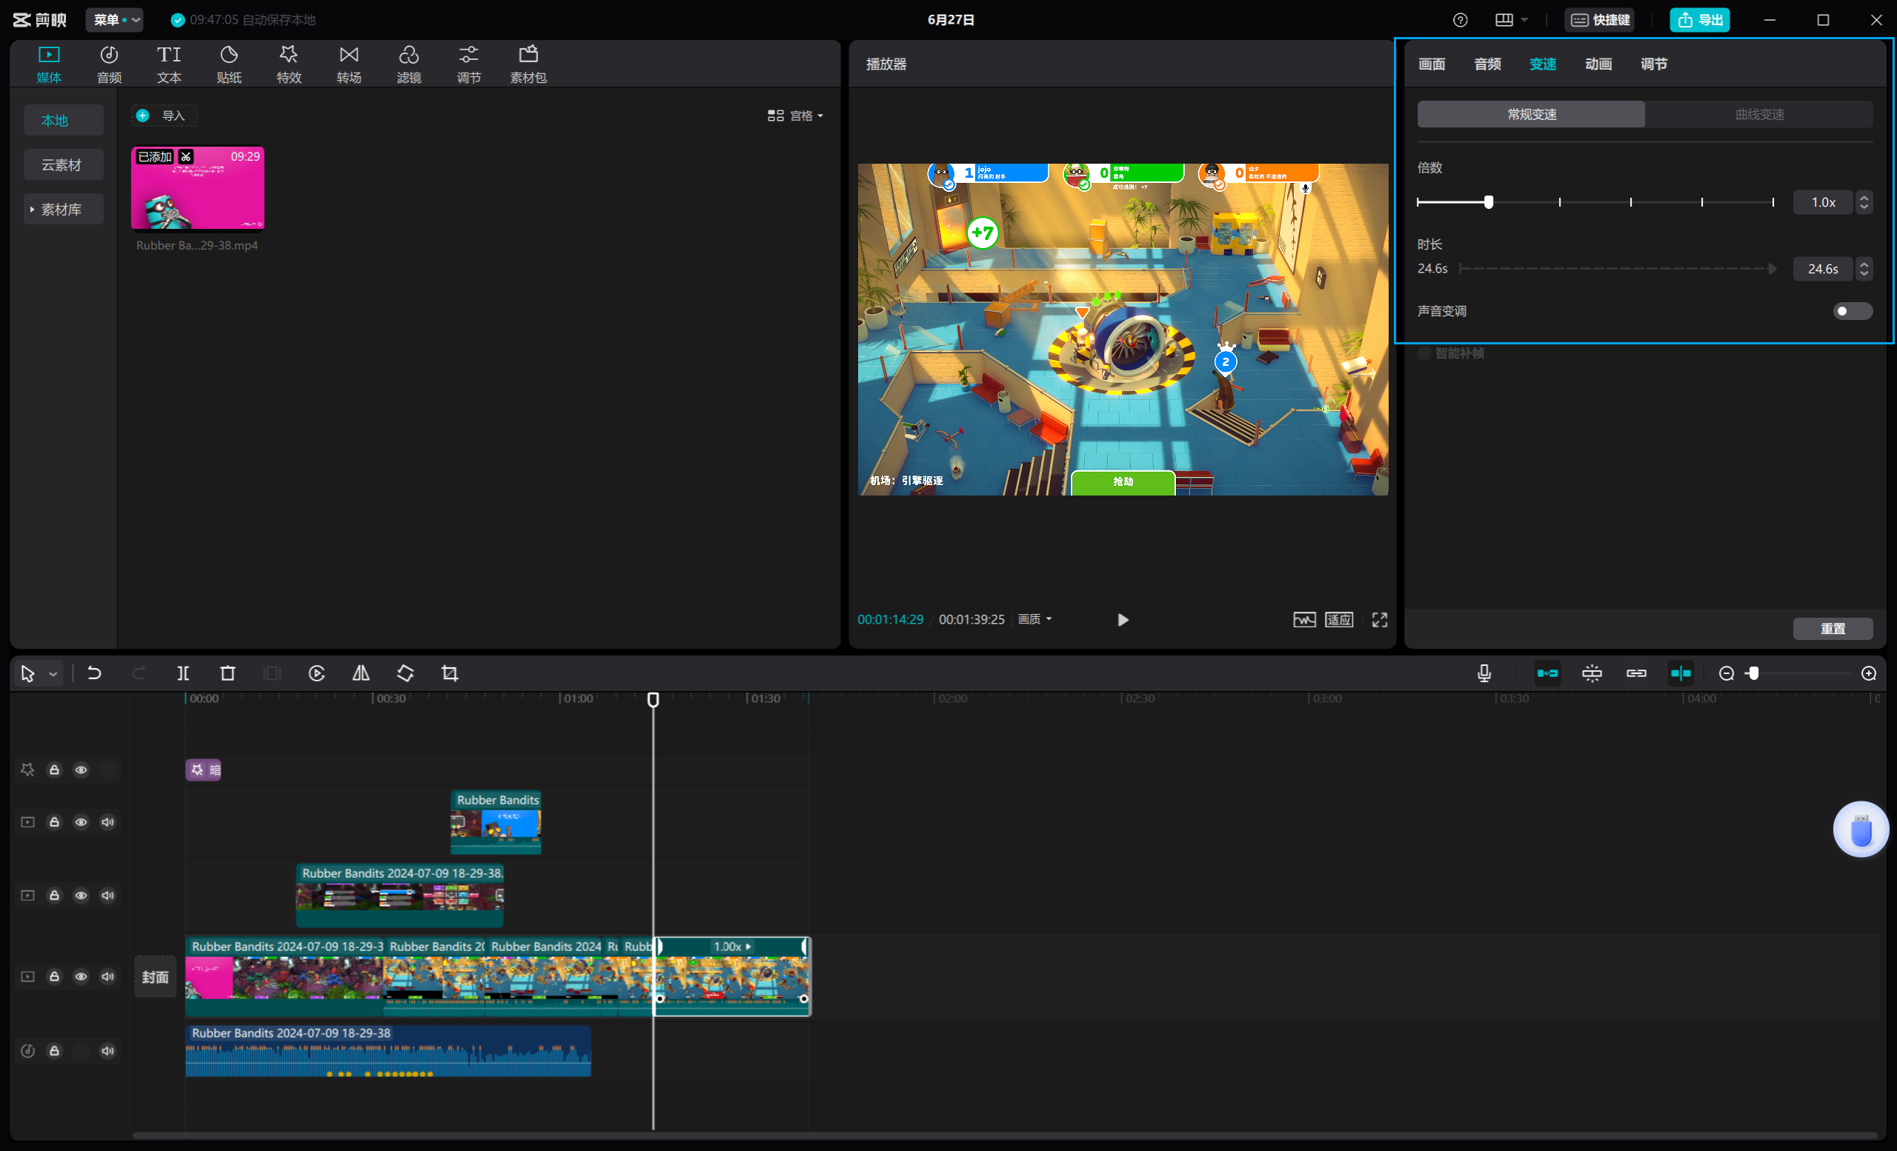Open the 画质 quality dropdown in player
Image resolution: width=1897 pixels, height=1151 pixels.
click(x=1034, y=619)
